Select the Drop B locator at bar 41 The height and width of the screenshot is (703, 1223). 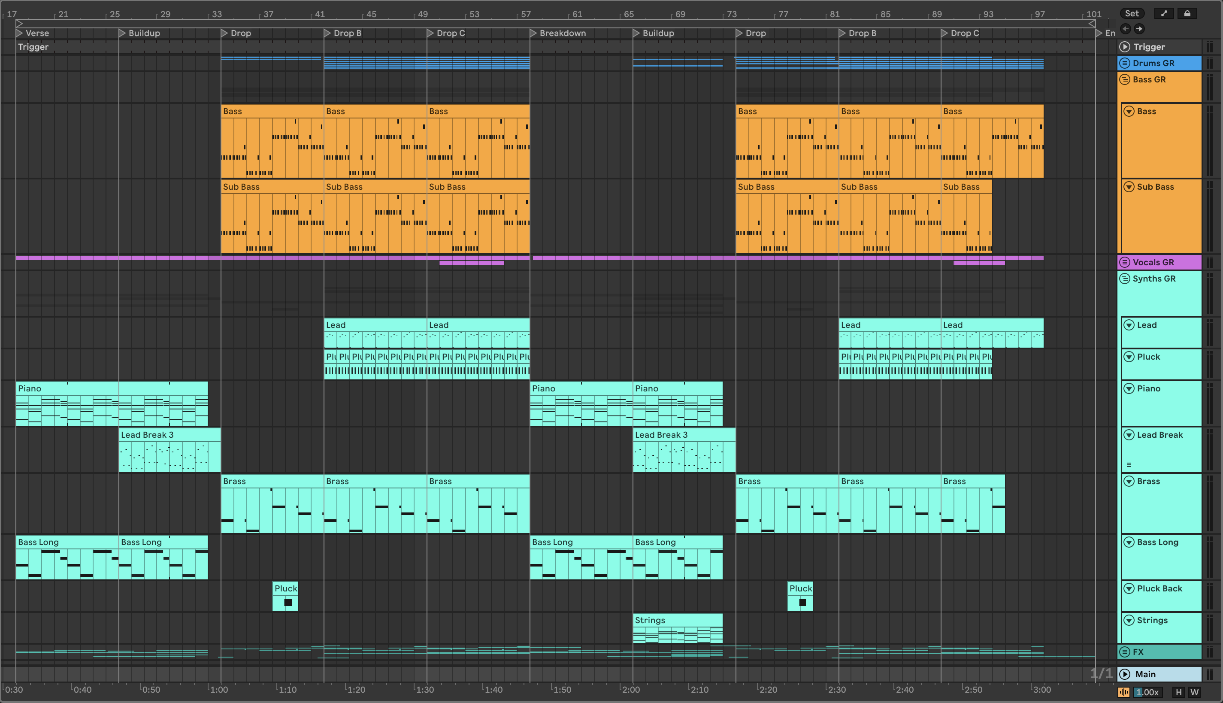pyautogui.click(x=328, y=33)
